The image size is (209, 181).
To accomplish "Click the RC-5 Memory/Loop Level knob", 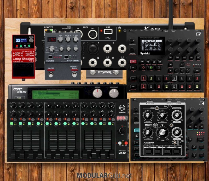I will [31, 40].
